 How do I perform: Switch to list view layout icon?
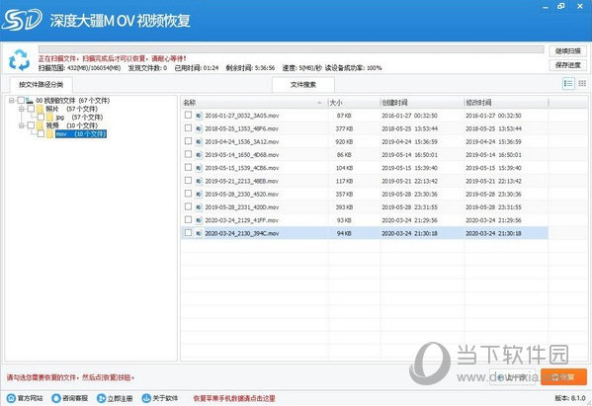click(568, 83)
